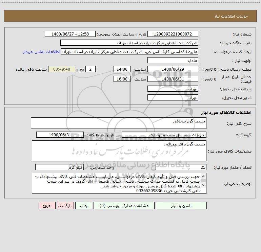Viewport: 261px width, 252px height.
Task: Click the شماره نیاز label
Action: click(242, 34)
